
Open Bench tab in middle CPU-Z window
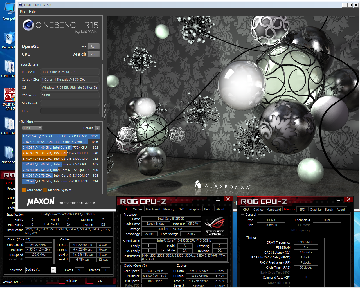point(208,209)
